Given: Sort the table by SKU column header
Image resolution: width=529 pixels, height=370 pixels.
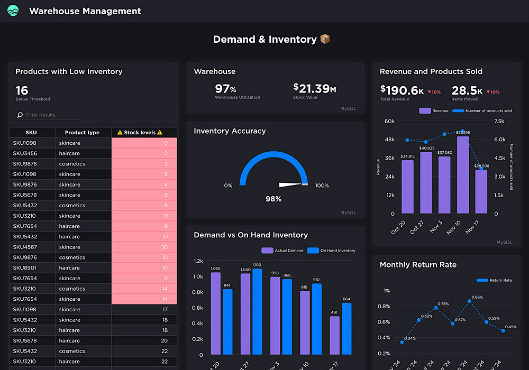Looking at the screenshot, I should coord(32,133).
